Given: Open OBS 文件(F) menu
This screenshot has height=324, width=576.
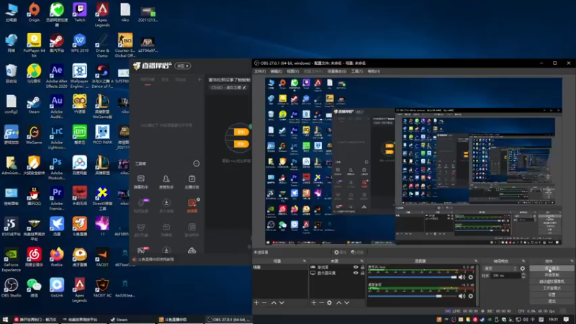Looking at the screenshot, I should 260,71.
